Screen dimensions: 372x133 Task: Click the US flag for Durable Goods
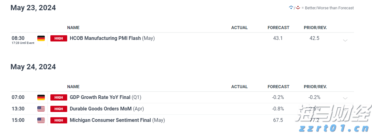[41, 109]
